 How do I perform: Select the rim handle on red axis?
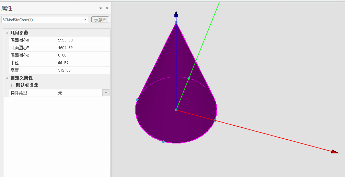(215, 121)
